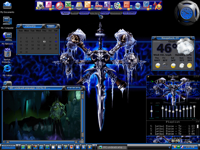Open the Skinning dock tab

[116, 13]
